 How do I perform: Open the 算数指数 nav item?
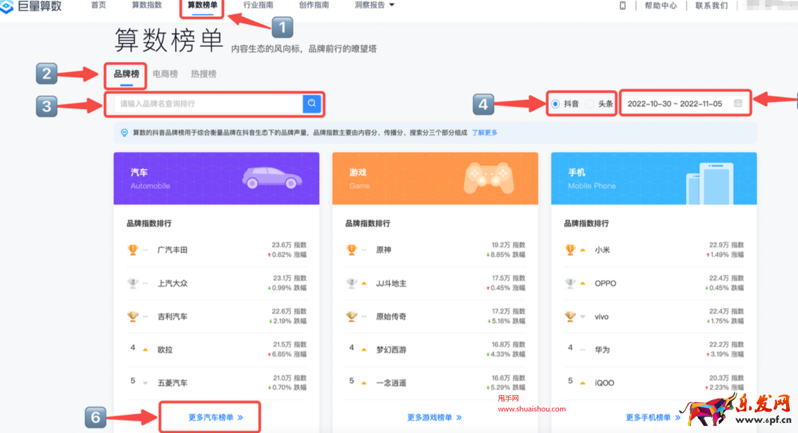click(147, 5)
